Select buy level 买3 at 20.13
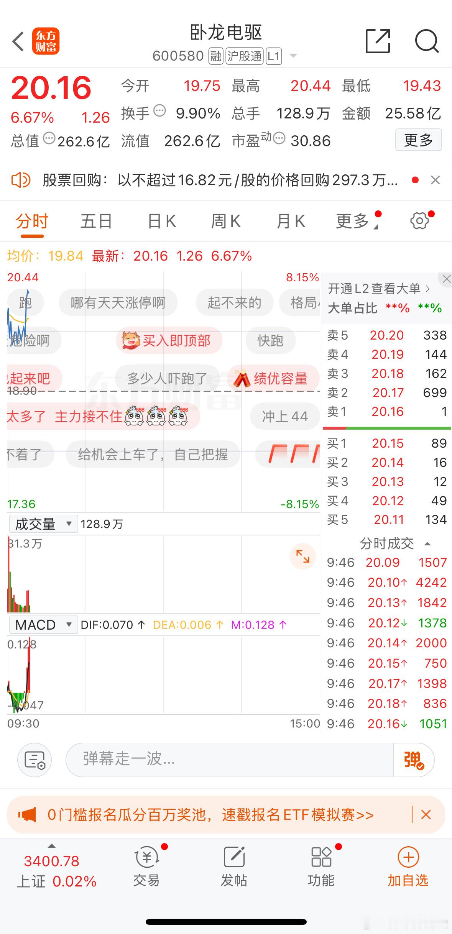The height and width of the screenshot is (934, 452). coord(387,481)
